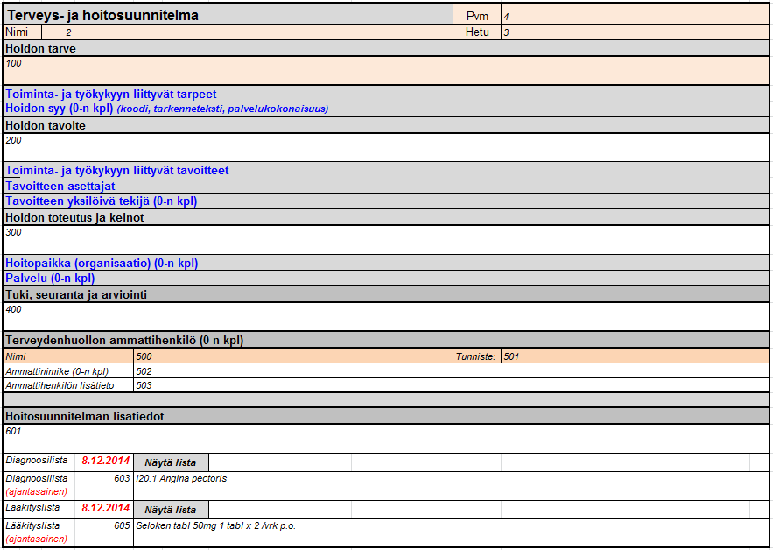773x550 pixels.
Task: Click the Tuki, seuranta ja arviointi area (400)
Action: pos(386,316)
